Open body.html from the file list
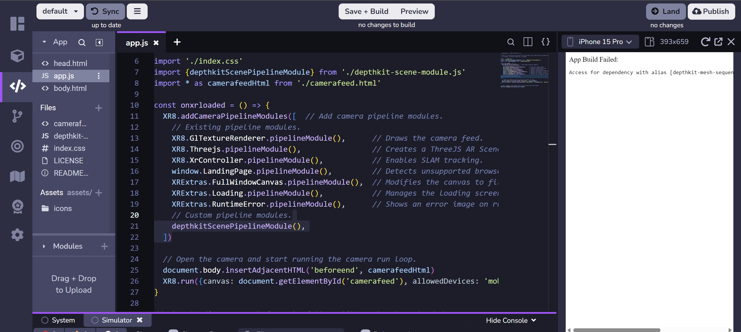This screenshot has height=332, width=741. pos(70,88)
